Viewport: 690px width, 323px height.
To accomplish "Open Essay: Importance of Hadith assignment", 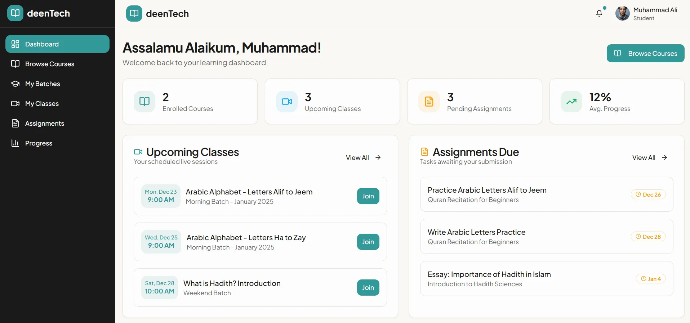I will (547, 279).
